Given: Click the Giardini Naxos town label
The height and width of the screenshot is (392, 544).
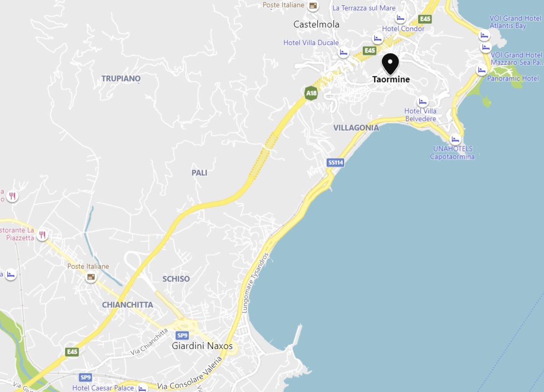Looking at the screenshot, I should pos(202,346).
